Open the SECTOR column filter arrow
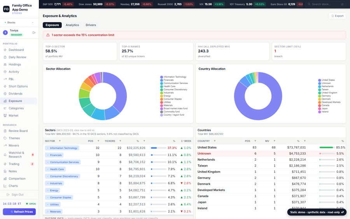This screenshot has width=350, height=219. 59,141
